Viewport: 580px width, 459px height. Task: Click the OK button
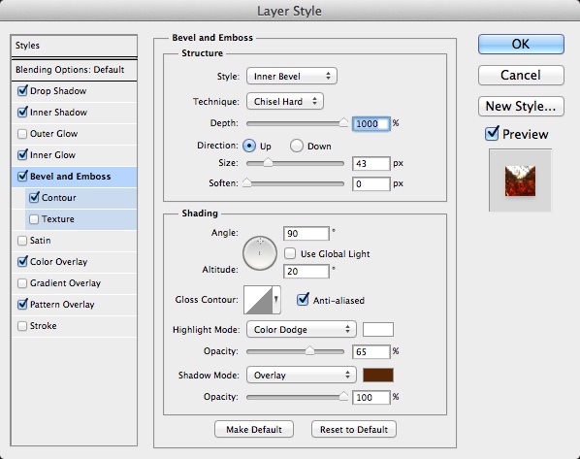(x=521, y=44)
